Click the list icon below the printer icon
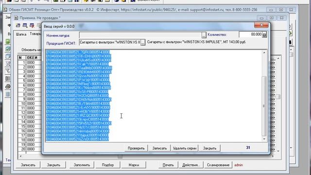The width and height of the screenshot is (311, 175). 8,94
